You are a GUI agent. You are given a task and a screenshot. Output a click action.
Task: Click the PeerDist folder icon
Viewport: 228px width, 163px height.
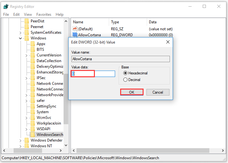(x=27, y=21)
